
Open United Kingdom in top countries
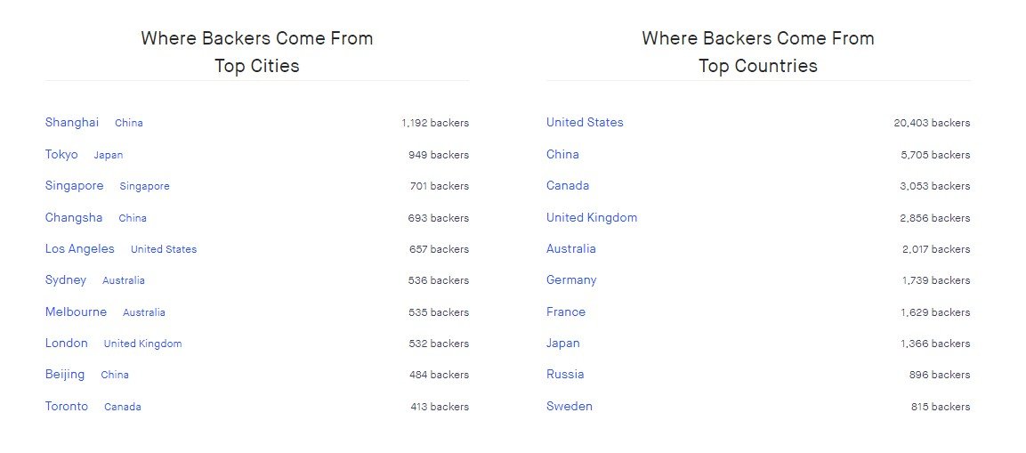(x=592, y=218)
